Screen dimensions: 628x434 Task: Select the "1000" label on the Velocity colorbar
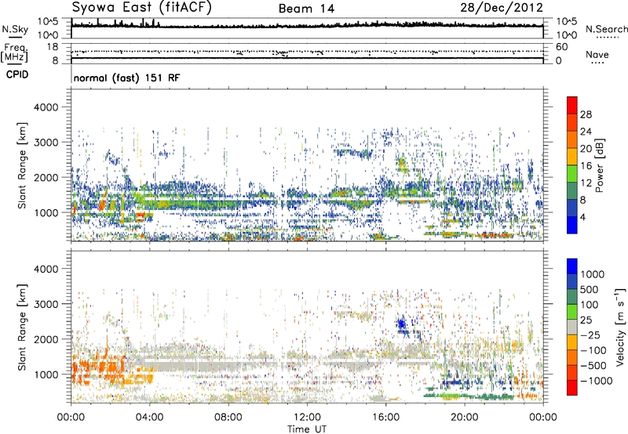pos(593,274)
